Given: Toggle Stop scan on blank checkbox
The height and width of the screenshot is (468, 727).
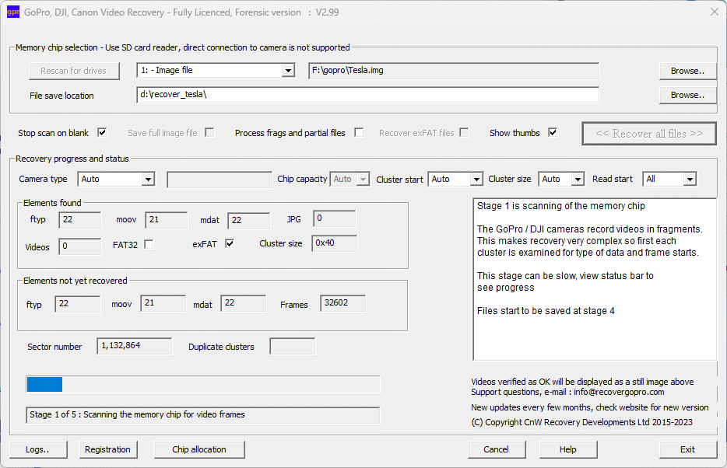Looking at the screenshot, I should pos(102,133).
